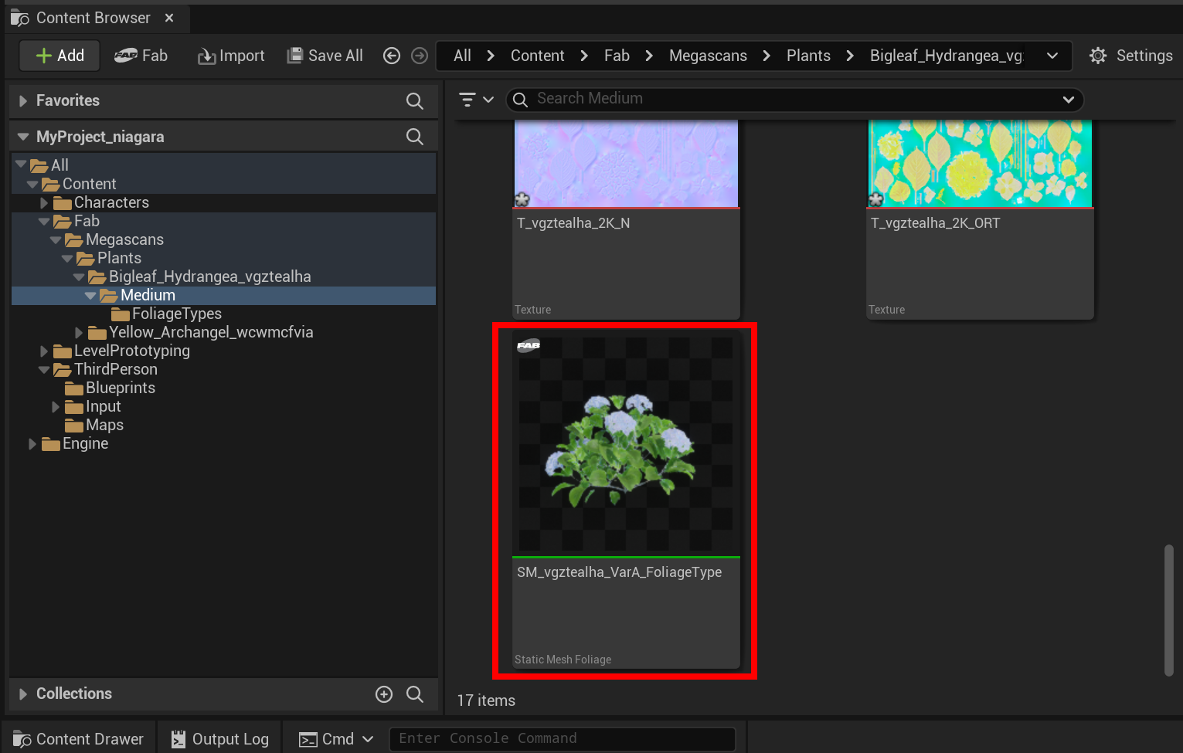Viewport: 1183px width, 753px height.
Task: Select T_vgztealha_2K_N texture asset
Action: click(x=626, y=219)
